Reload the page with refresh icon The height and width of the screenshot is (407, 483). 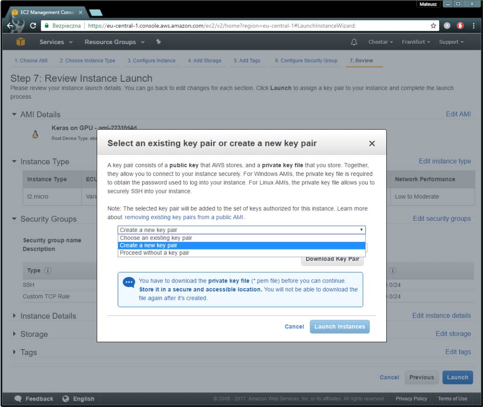33,25
